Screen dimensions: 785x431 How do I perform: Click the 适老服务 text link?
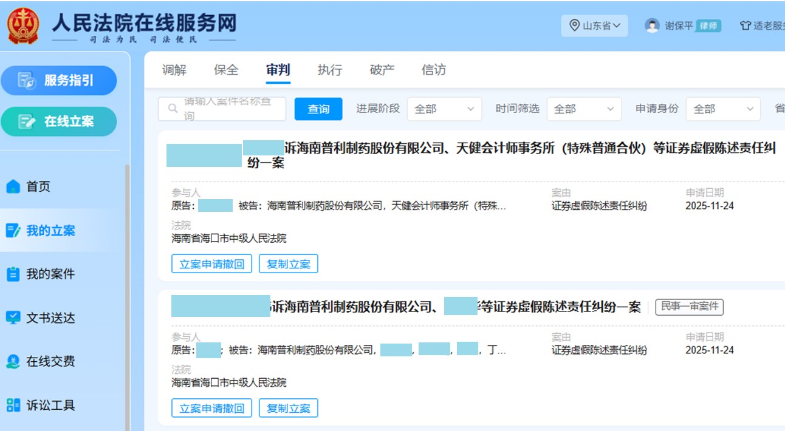[x=769, y=26]
